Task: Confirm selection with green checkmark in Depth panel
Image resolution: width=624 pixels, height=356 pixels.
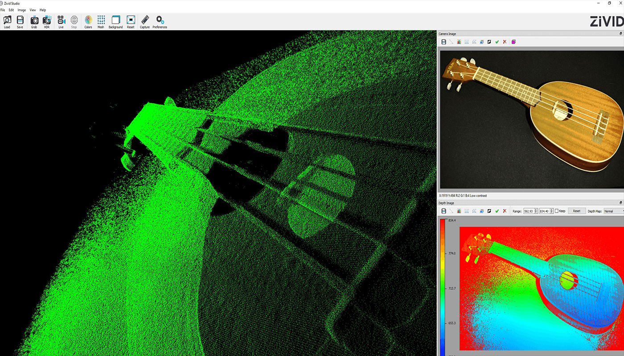Action: tap(497, 211)
